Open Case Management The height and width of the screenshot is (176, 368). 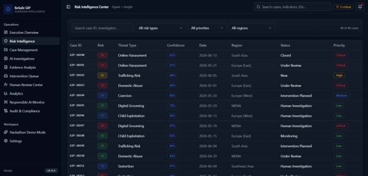click(31, 50)
